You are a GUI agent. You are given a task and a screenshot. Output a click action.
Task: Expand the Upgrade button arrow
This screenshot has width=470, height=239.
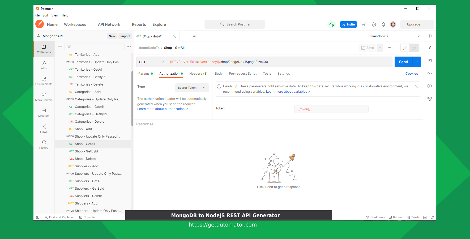(x=430, y=24)
